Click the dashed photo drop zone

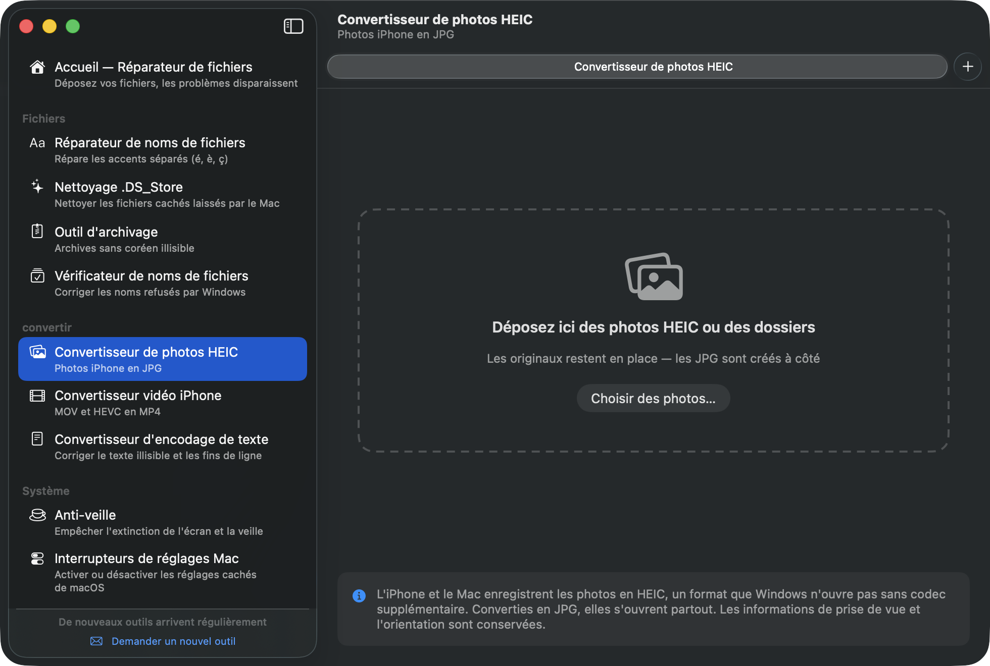654,330
